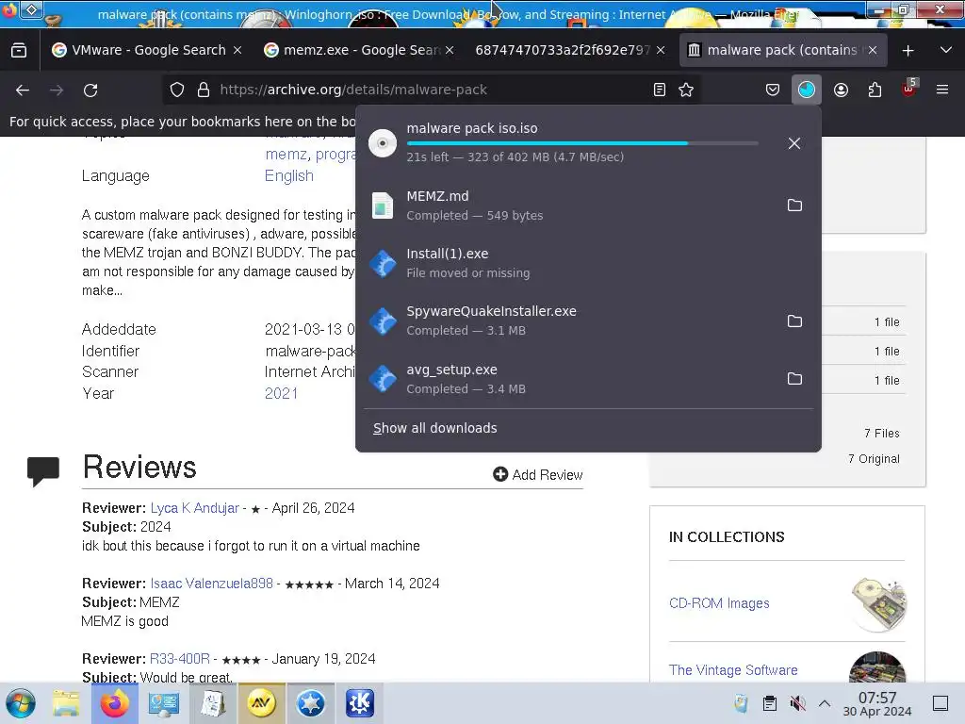Open reviewer Lyca K Andujar profile
The height and width of the screenshot is (724, 965).
194,508
